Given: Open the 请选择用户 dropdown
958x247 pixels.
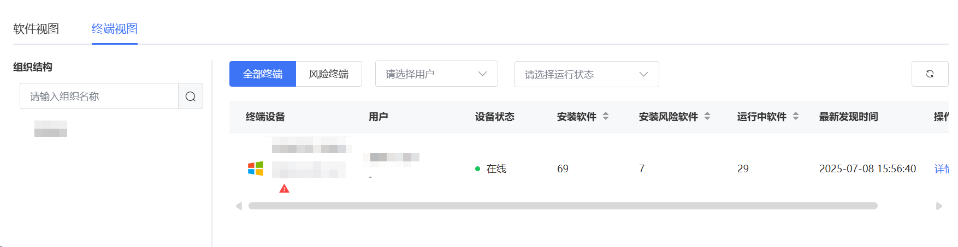Looking at the screenshot, I should click(x=436, y=74).
